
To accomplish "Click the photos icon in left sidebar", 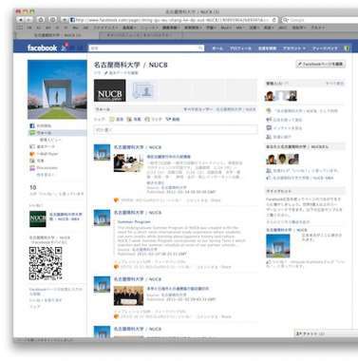I will pyautogui.click(x=31, y=161).
